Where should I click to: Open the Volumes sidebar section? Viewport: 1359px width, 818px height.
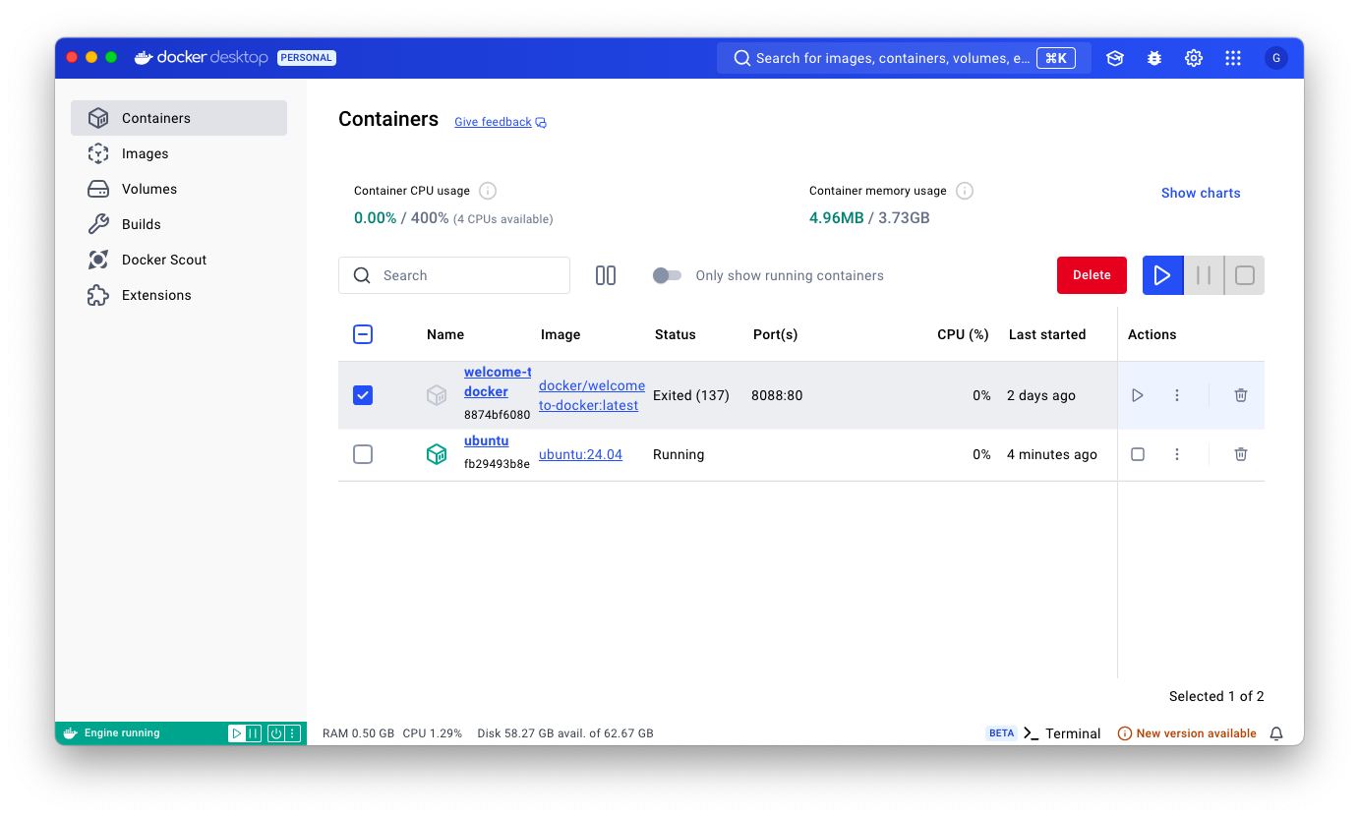click(179, 189)
